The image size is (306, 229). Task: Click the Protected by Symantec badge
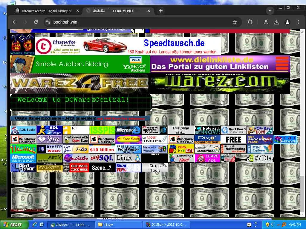50,168
